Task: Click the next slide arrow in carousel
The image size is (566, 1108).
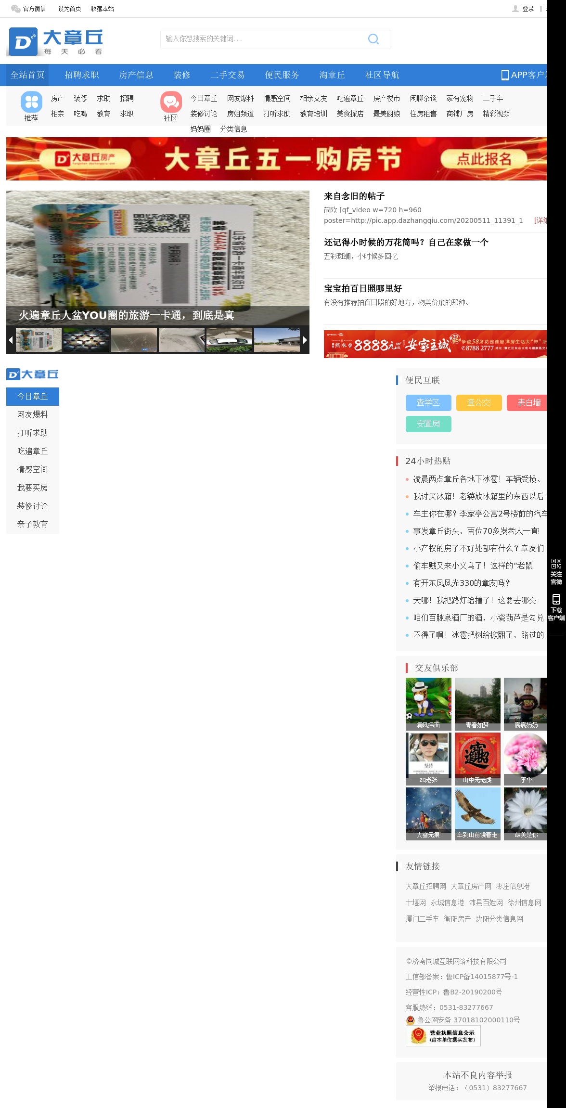Action: 305,340
